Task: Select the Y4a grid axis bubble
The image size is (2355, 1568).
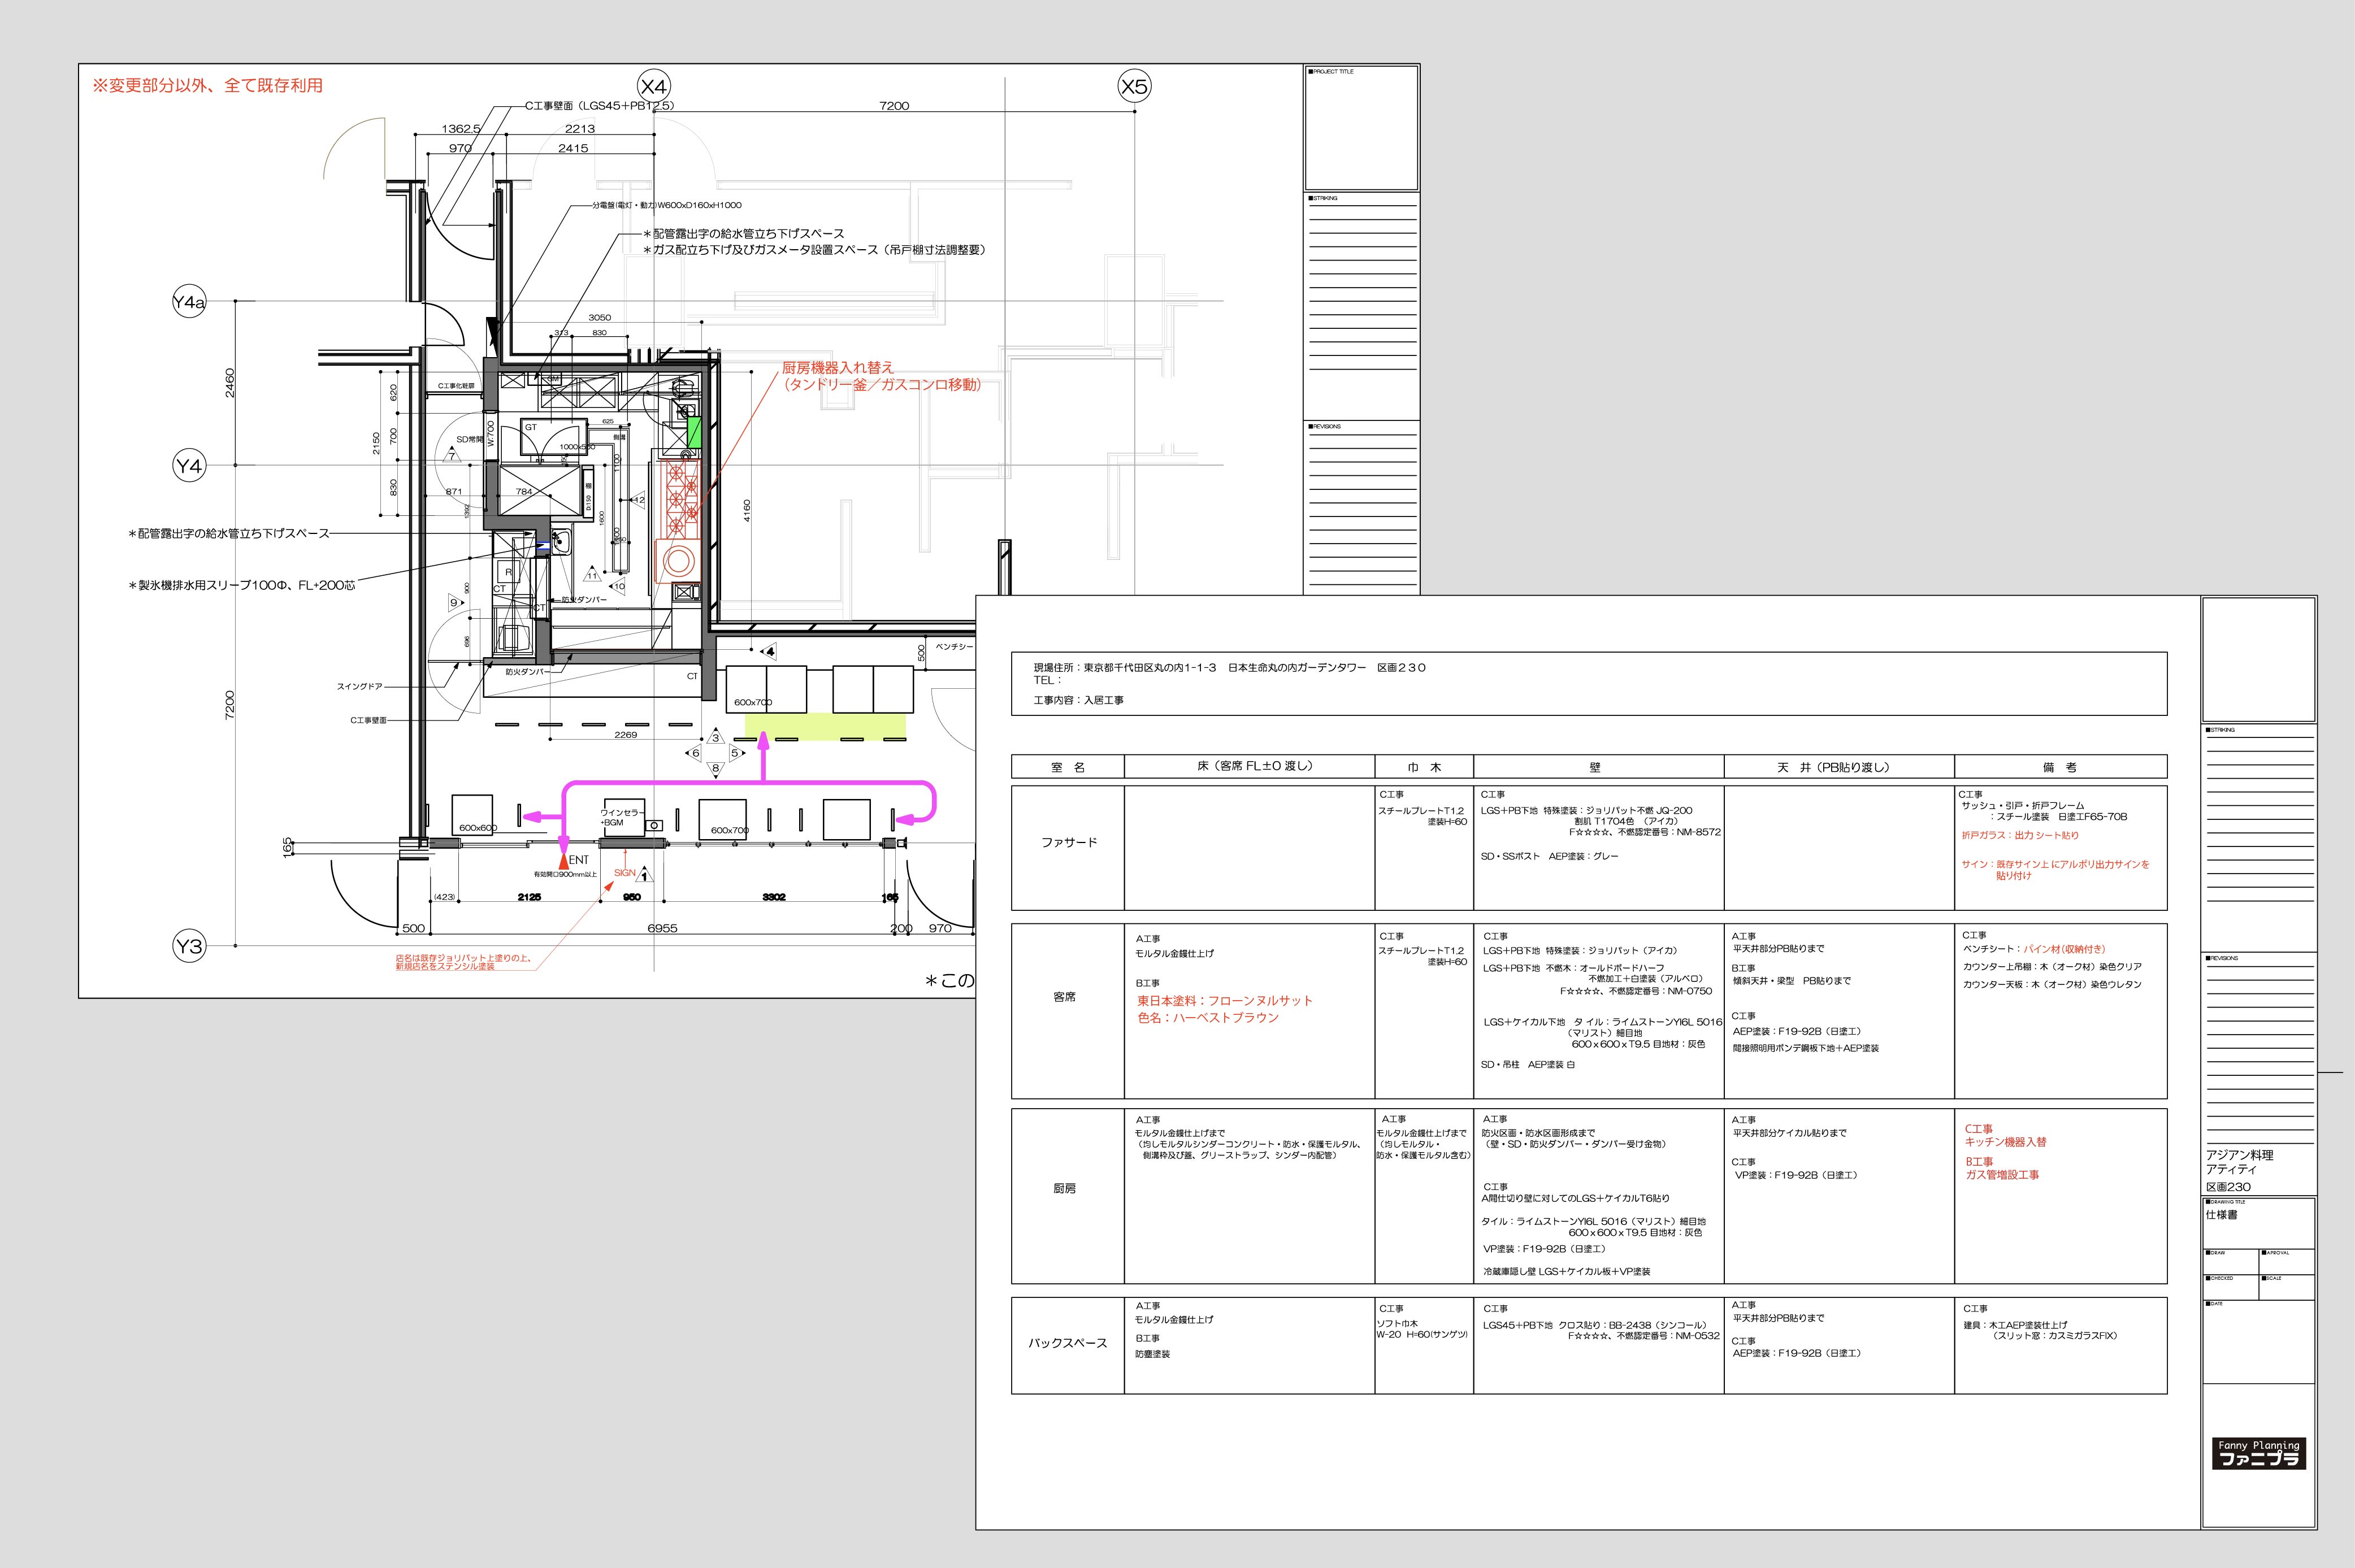Action: (189, 302)
